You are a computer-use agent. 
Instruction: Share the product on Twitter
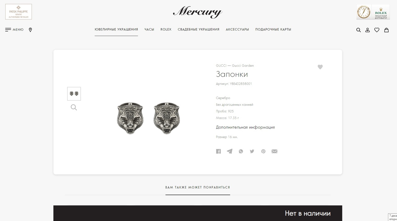point(252,151)
